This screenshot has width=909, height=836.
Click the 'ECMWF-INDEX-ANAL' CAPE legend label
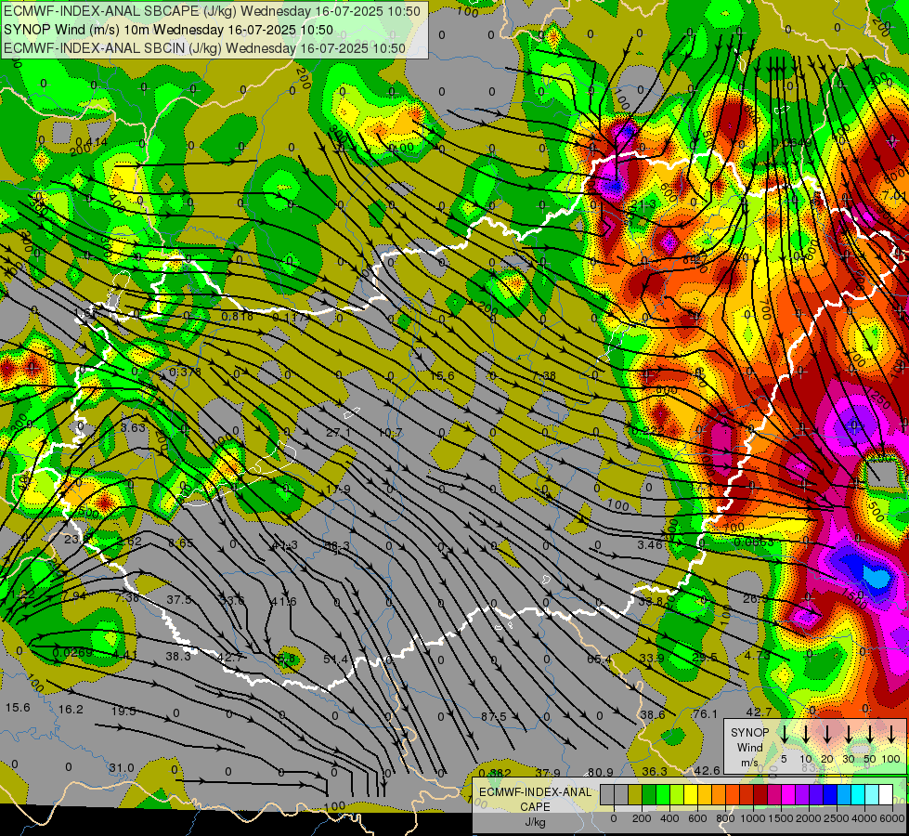(535, 792)
